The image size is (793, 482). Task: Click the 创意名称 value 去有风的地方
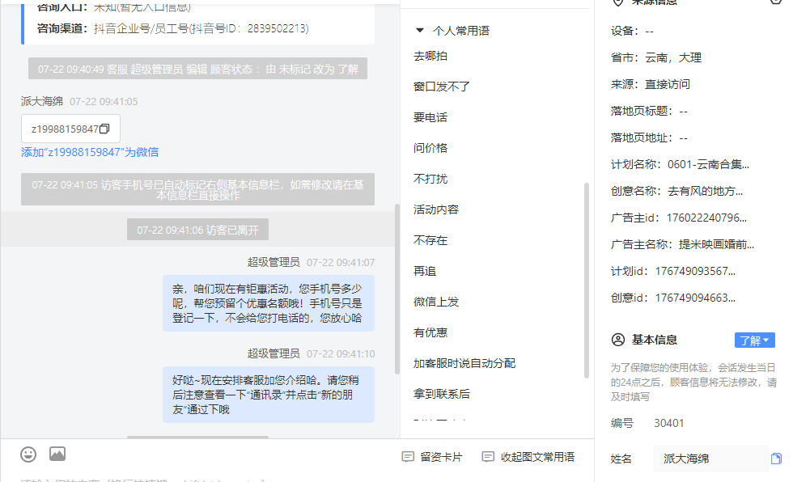point(705,192)
